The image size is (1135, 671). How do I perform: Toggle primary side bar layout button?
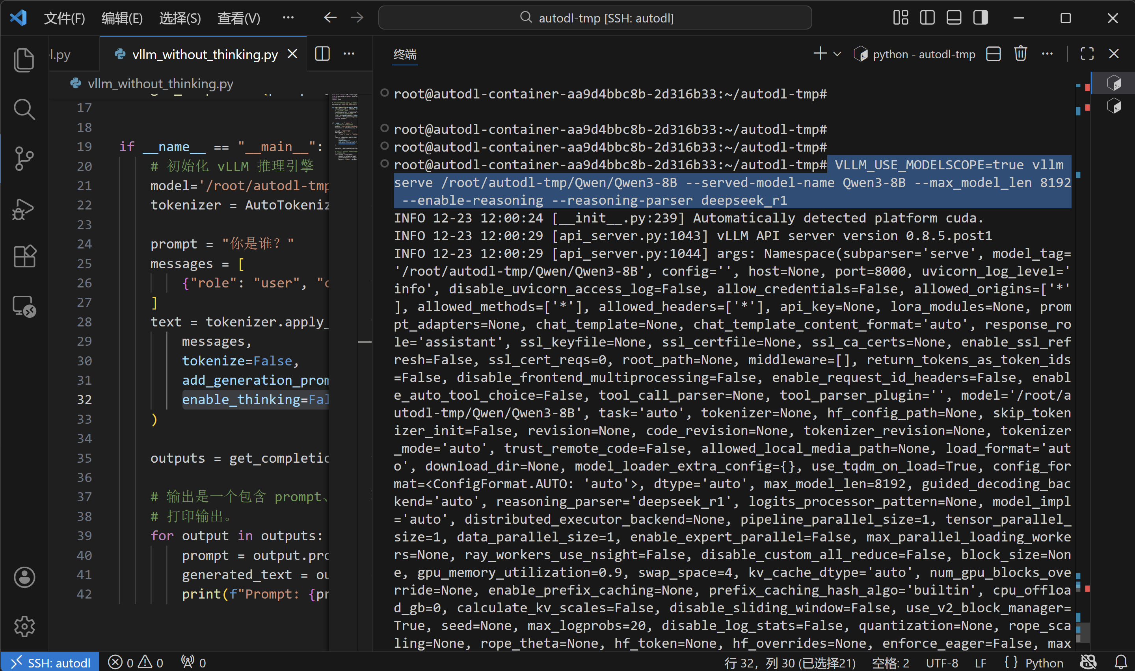click(927, 18)
